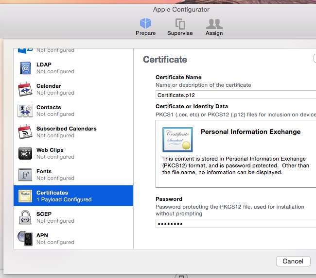The width and height of the screenshot is (316, 278).
Task: Open the Subscribed Calendars icon
Action: tap(25, 132)
